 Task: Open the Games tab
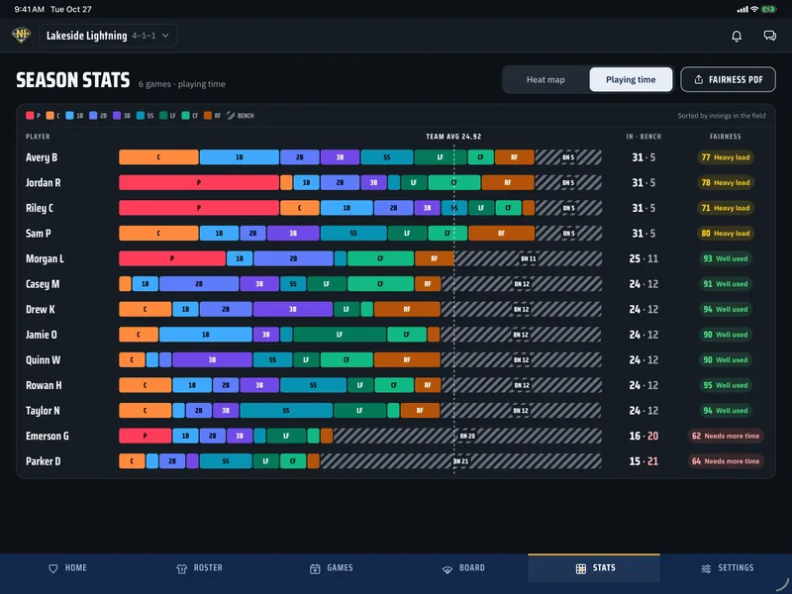point(332,567)
